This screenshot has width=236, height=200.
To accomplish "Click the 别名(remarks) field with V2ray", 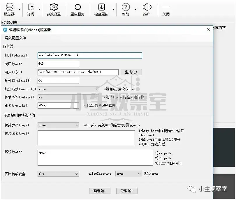I will tap(58, 105).
